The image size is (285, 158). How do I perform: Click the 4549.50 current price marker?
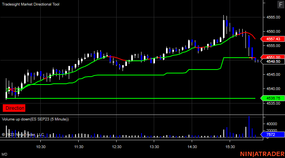[x=272, y=62]
